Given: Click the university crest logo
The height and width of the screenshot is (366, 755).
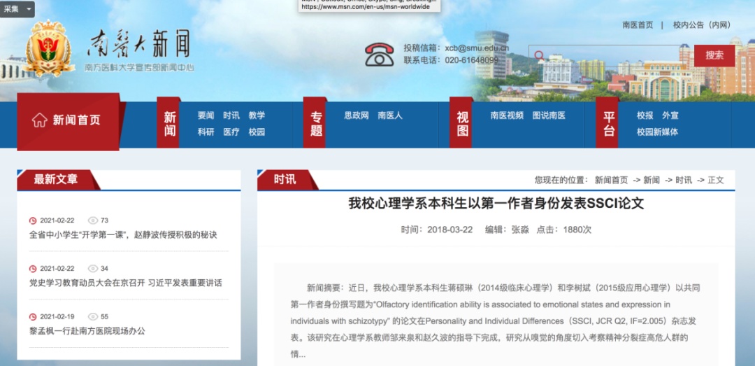Looking at the screenshot, I should (x=50, y=48).
